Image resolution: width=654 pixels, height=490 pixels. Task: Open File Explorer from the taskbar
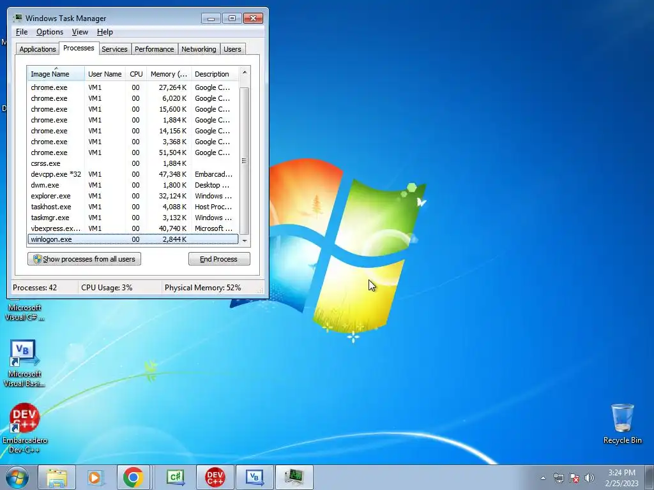[57, 477]
